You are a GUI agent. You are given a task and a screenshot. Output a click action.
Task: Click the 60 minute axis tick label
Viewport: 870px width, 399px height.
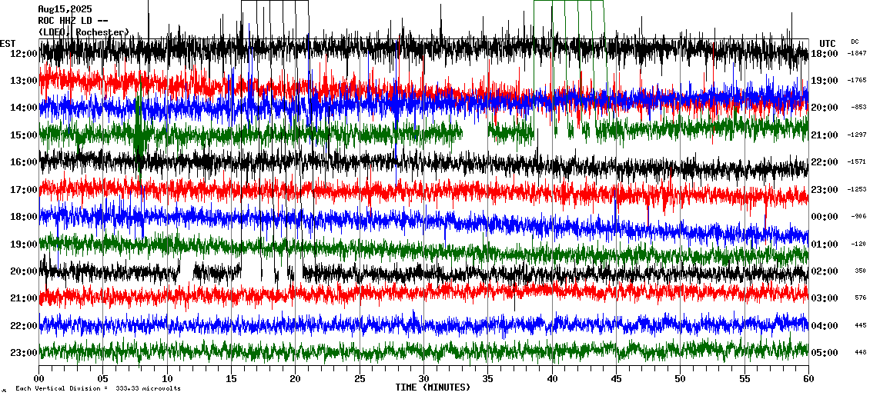(808, 379)
